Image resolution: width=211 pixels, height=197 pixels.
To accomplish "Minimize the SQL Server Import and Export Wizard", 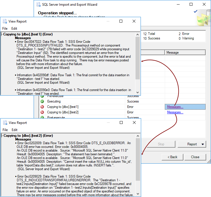I will coord(178,4).
